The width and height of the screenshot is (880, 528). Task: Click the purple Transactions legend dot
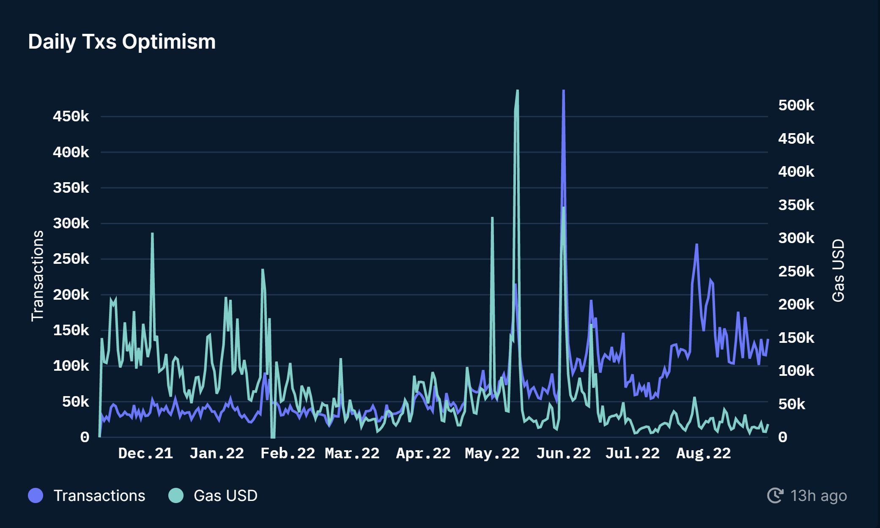[36, 495]
